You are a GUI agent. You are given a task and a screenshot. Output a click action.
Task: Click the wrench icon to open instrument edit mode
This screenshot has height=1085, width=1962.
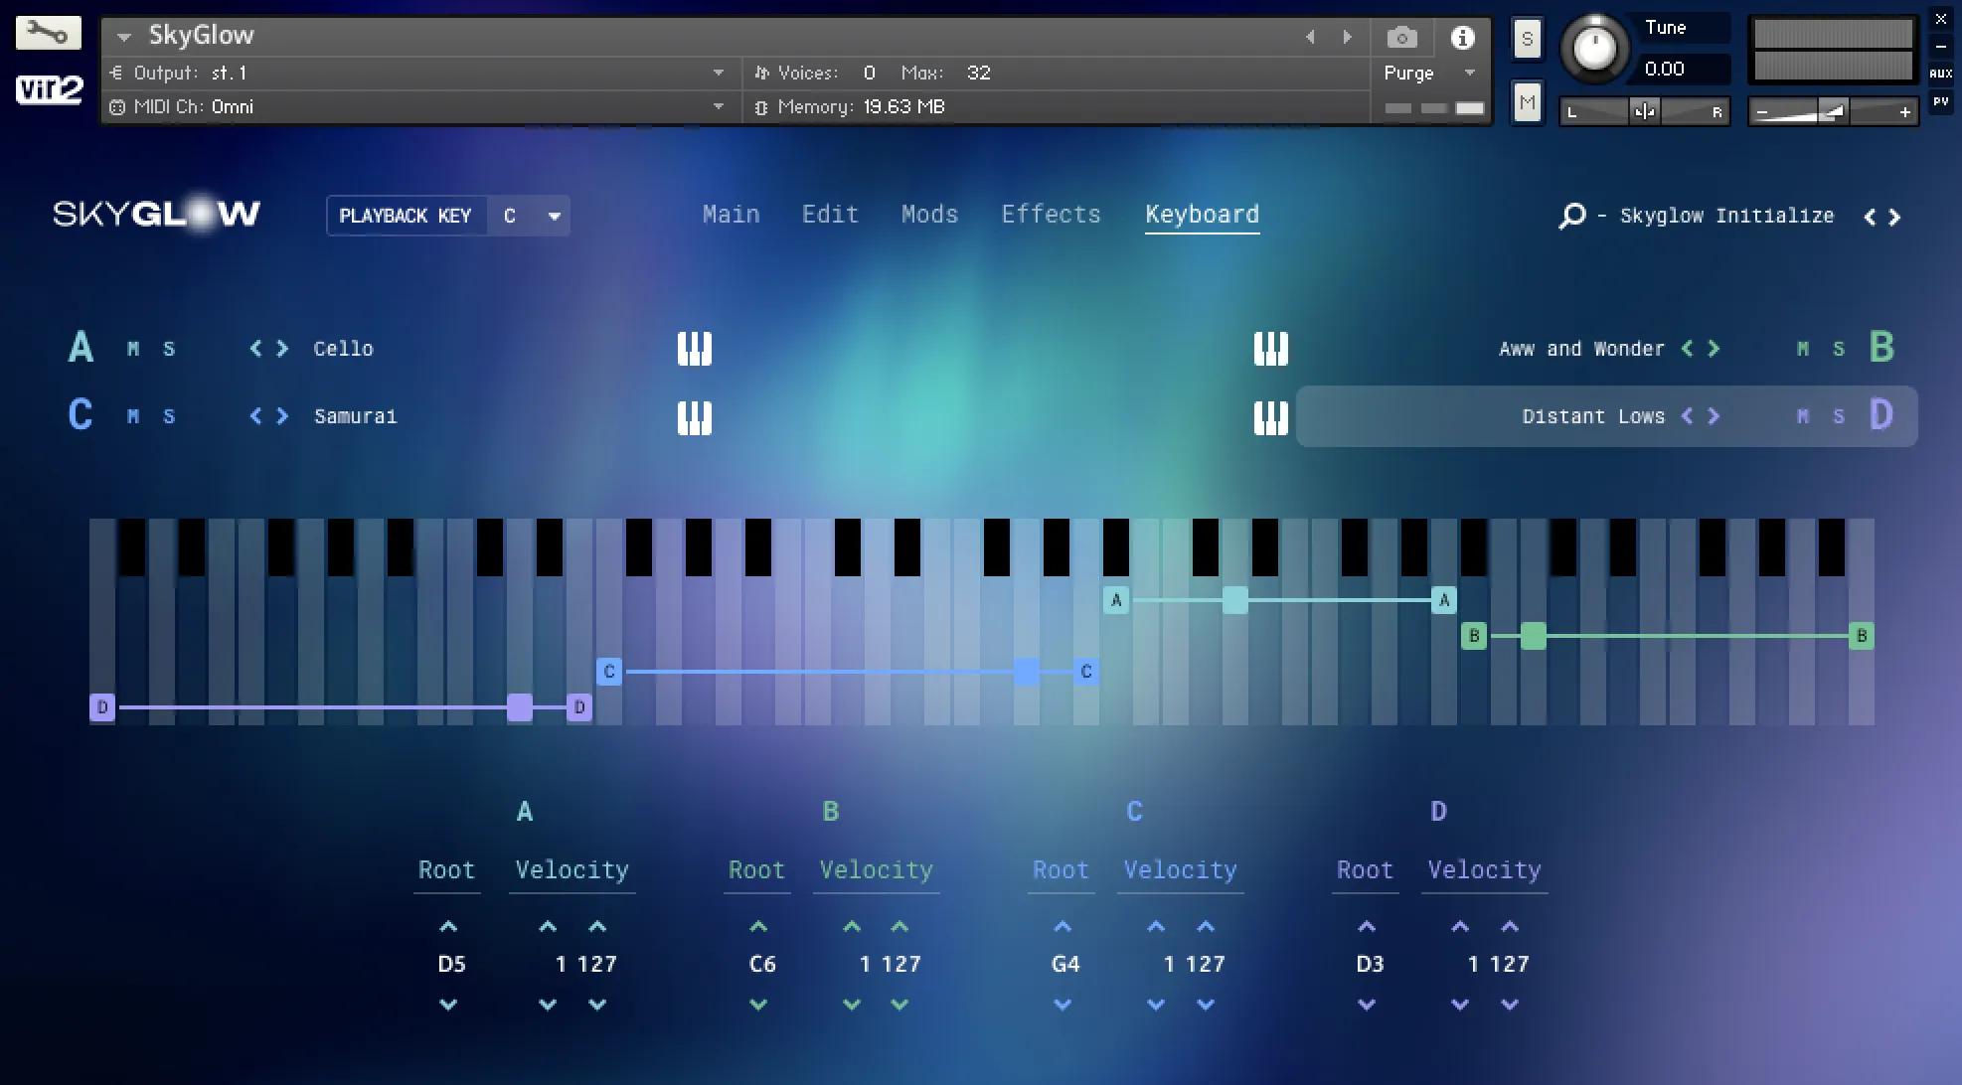[47, 33]
